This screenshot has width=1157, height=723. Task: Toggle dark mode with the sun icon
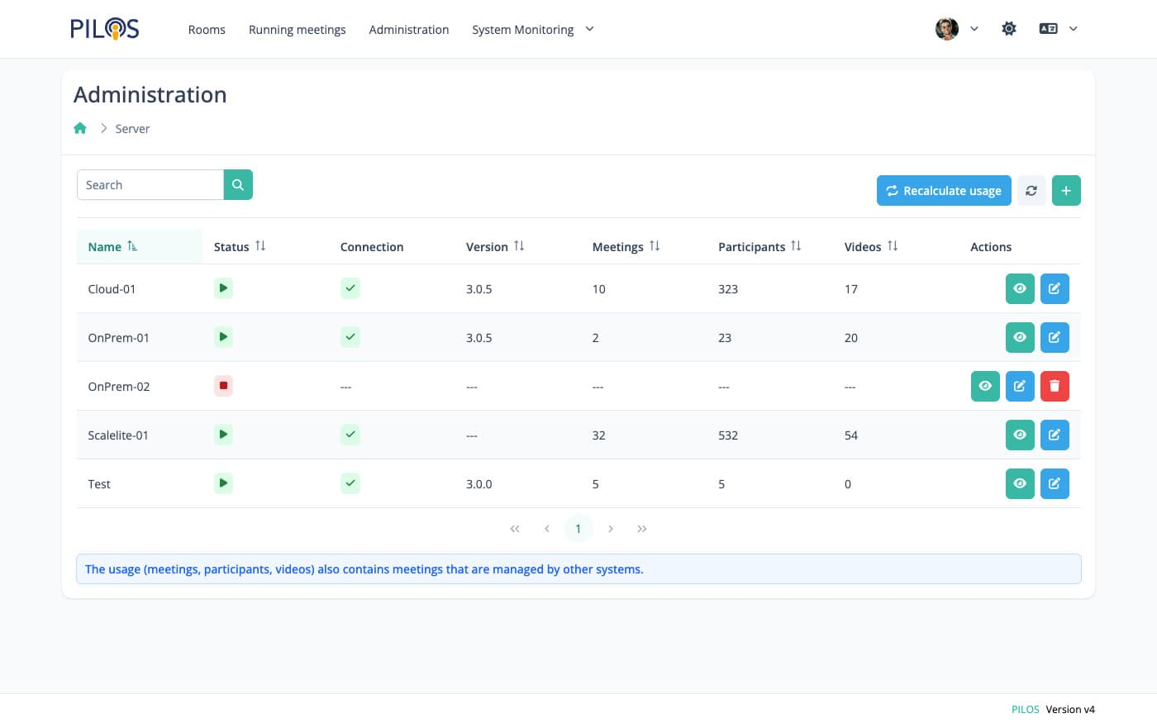tap(1009, 29)
